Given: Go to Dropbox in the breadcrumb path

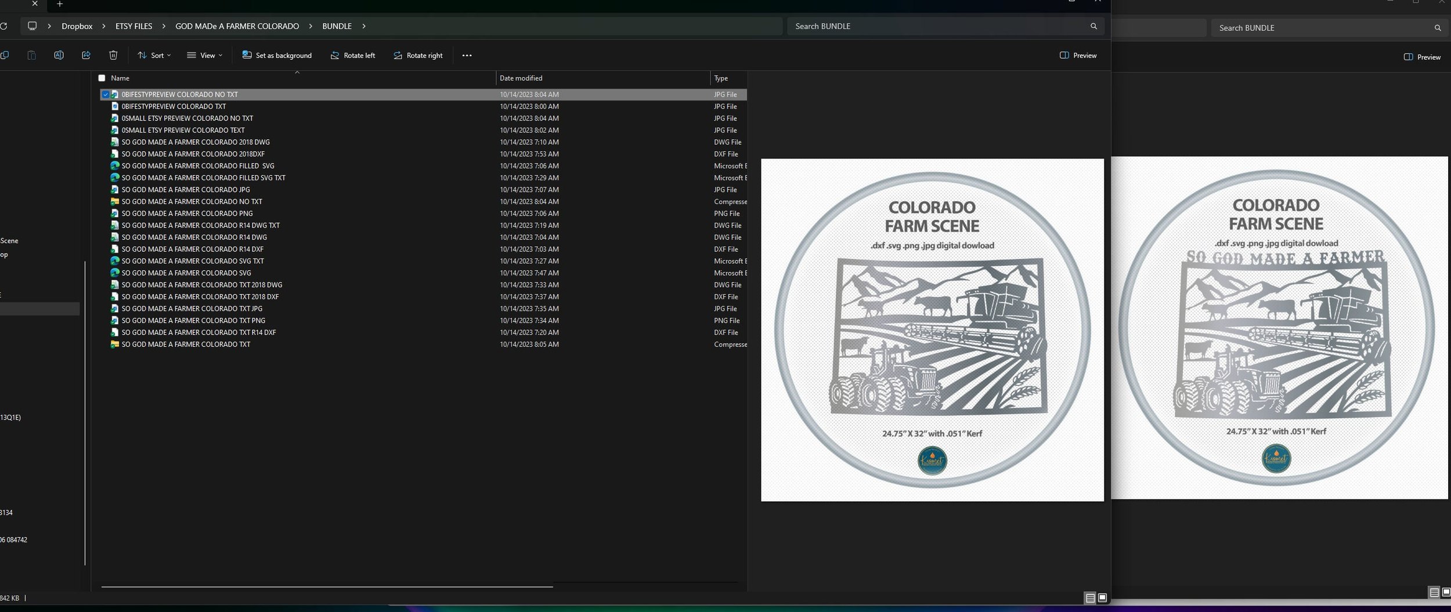Looking at the screenshot, I should coord(77,26).
